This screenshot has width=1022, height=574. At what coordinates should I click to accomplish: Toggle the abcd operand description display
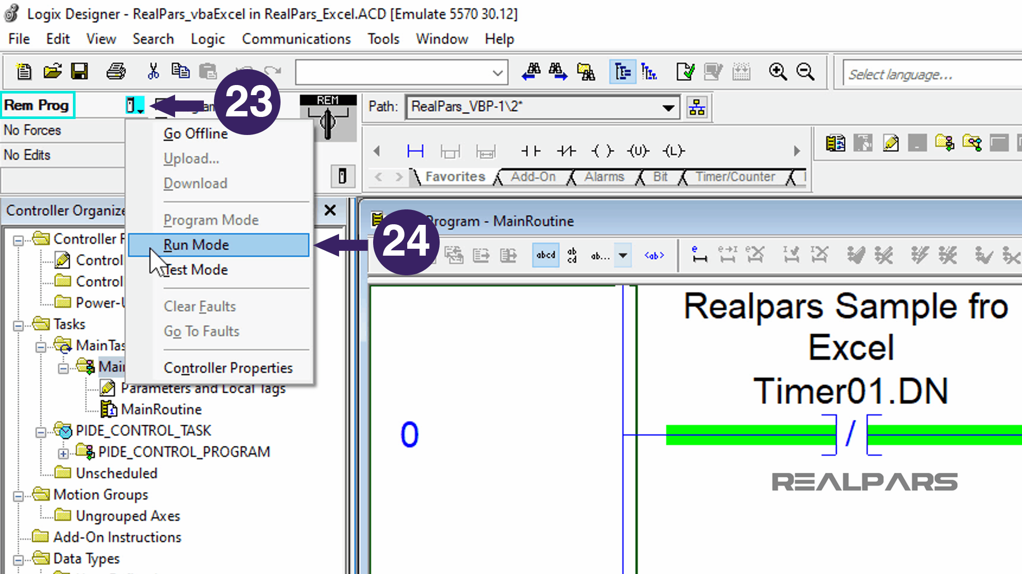coord(545,255)
